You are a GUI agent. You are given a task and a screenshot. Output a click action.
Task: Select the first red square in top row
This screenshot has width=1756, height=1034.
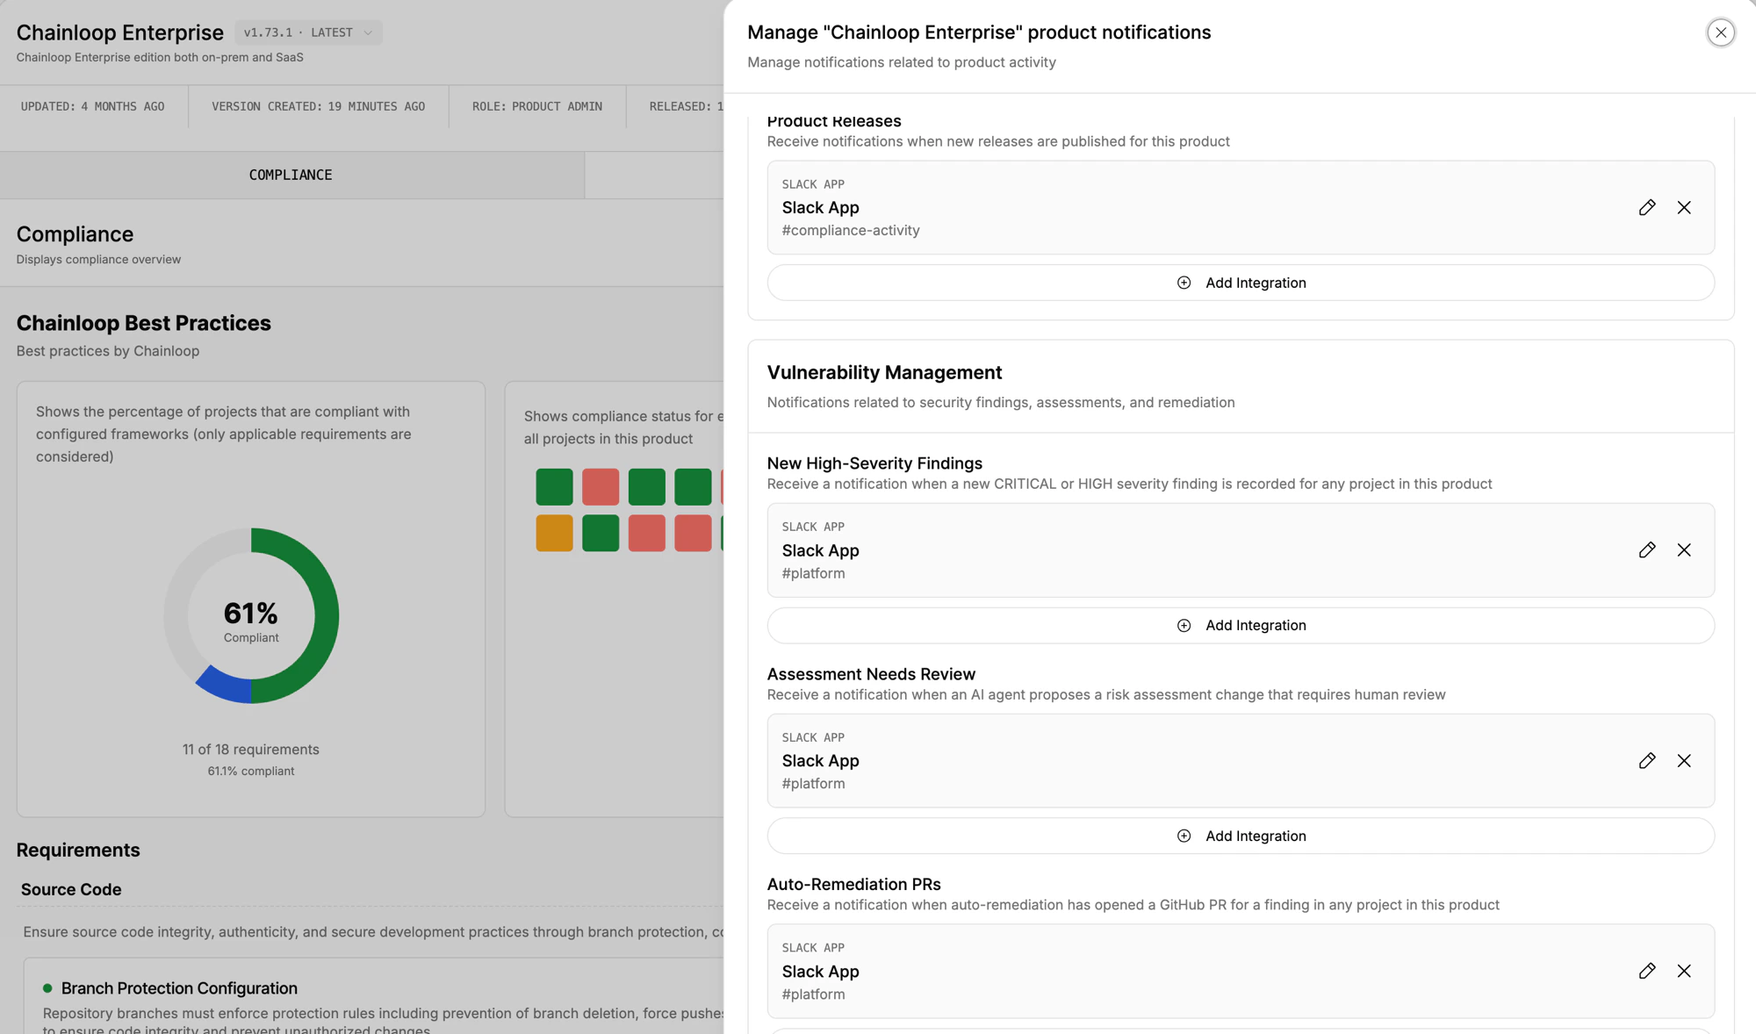[x=601, y=487]
